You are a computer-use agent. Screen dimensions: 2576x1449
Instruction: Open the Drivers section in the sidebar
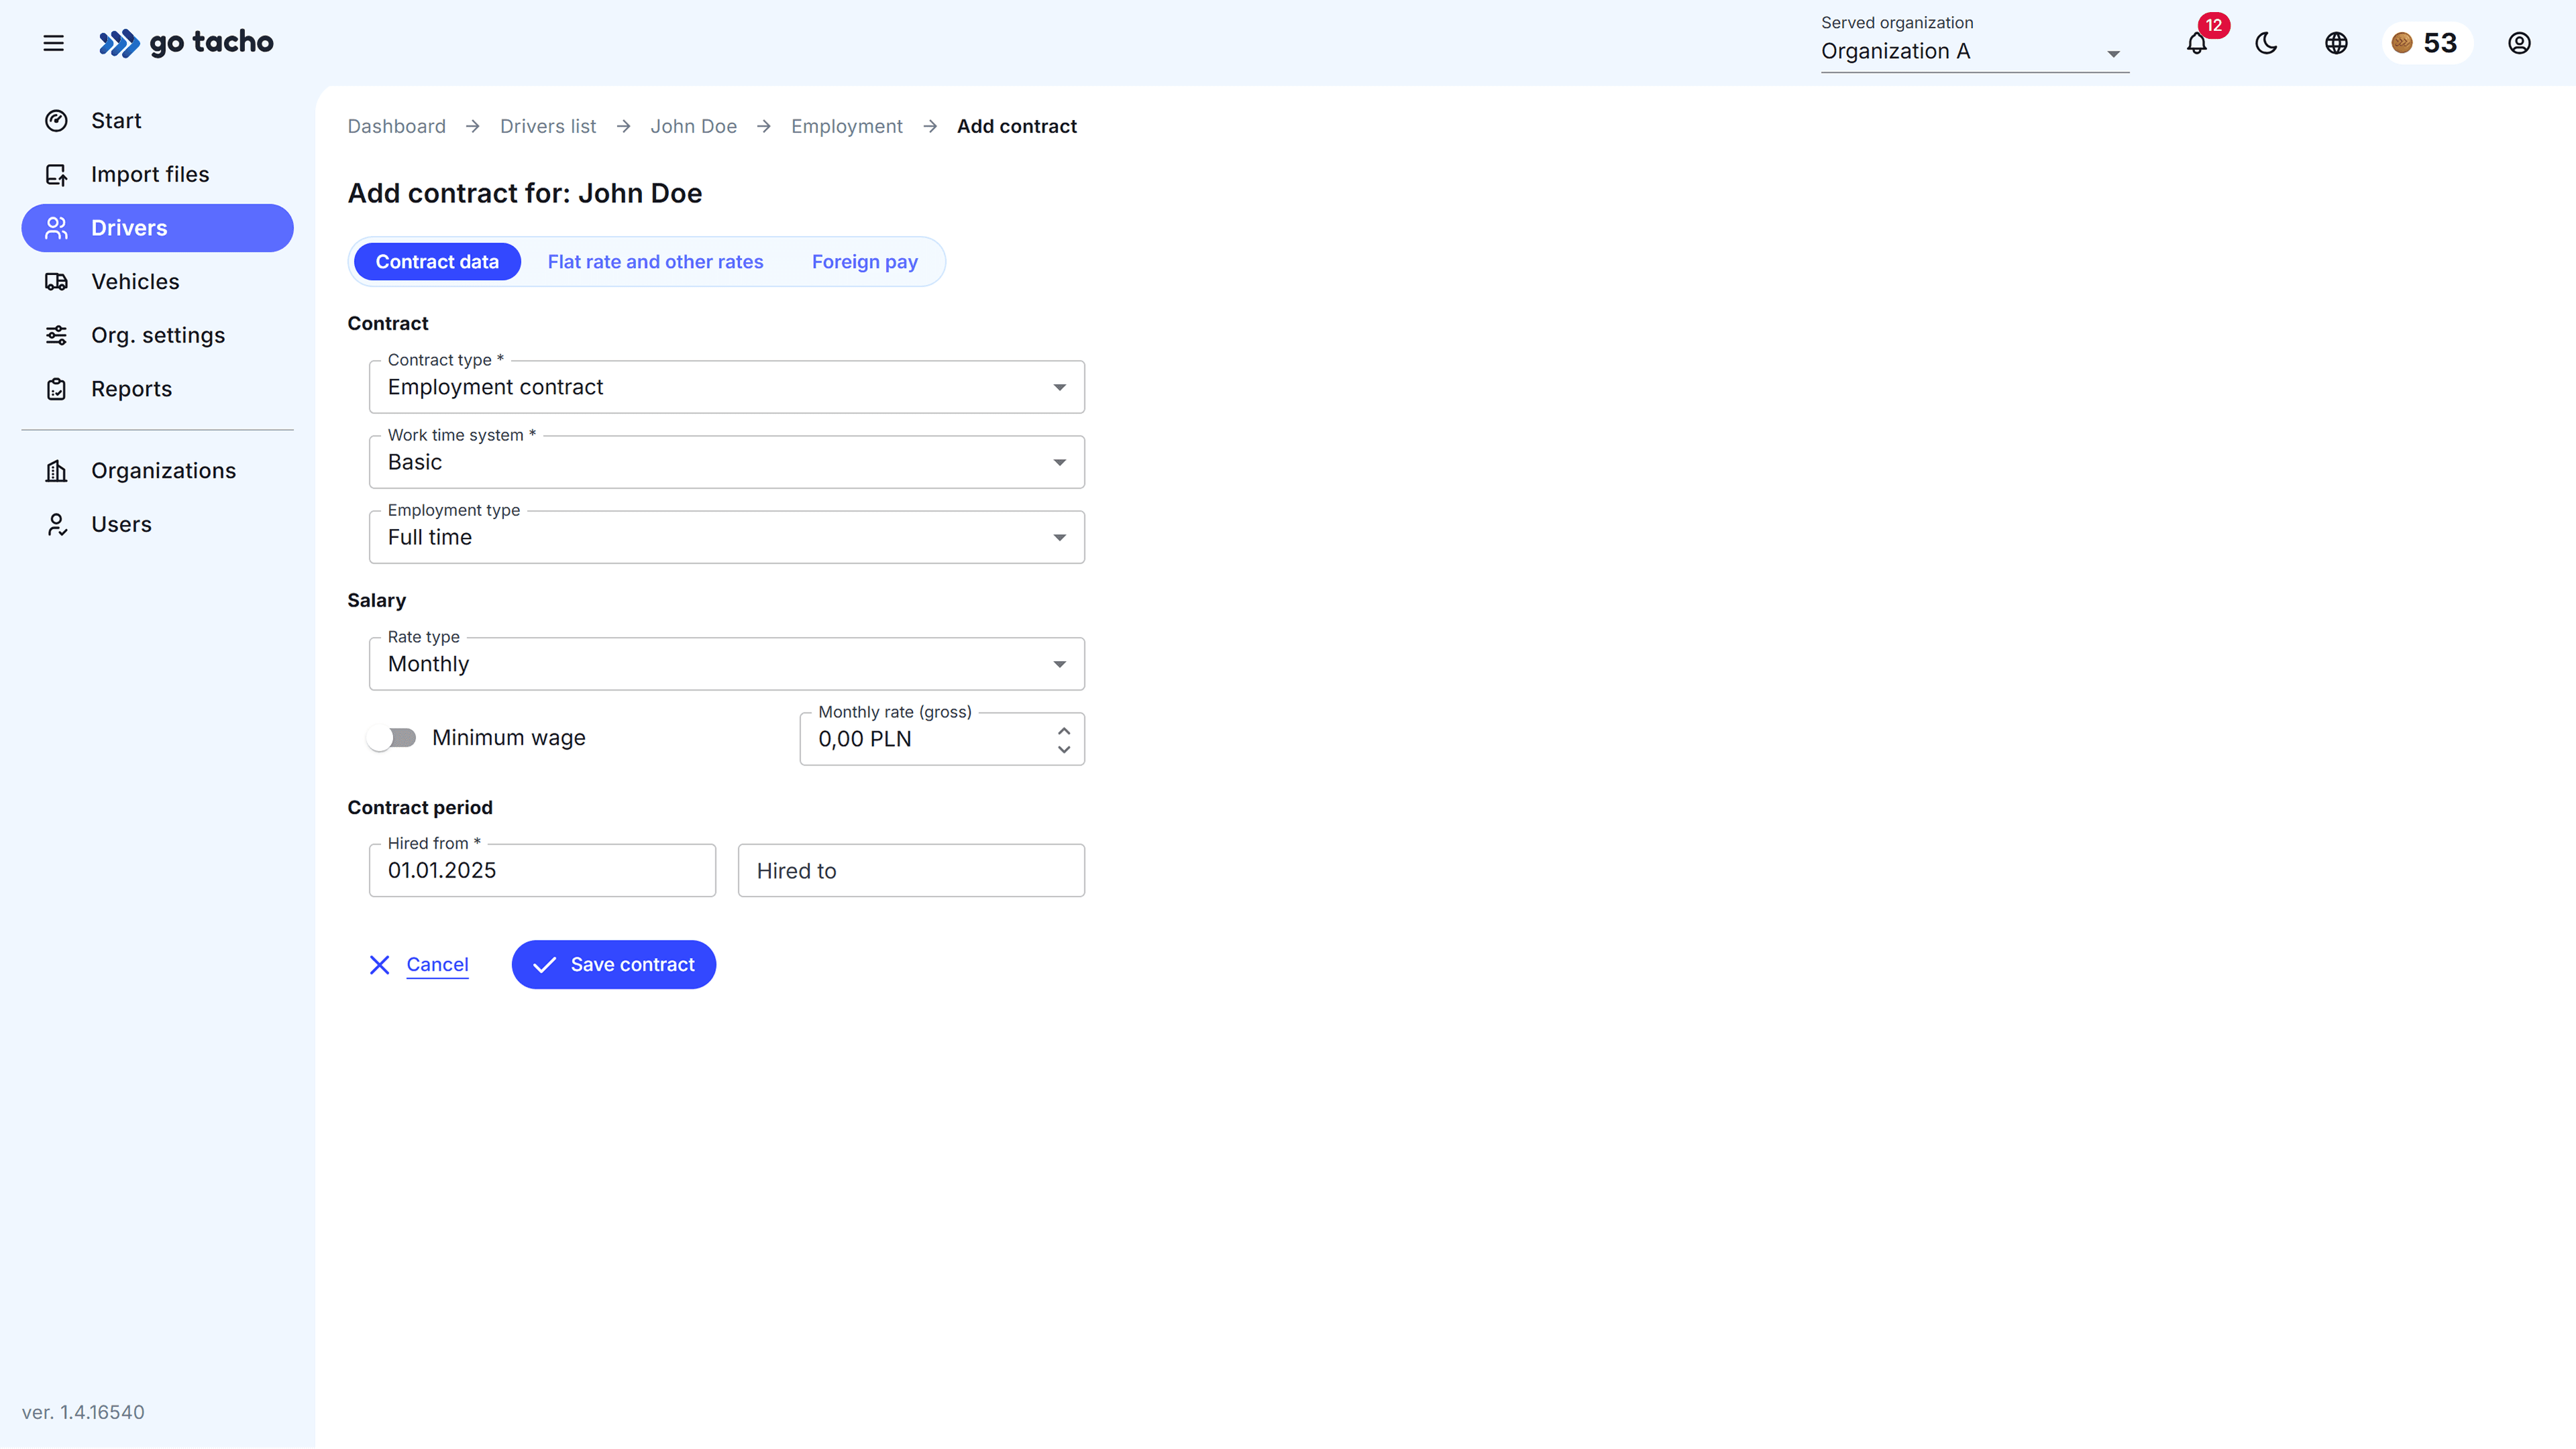tap(127, 227)
